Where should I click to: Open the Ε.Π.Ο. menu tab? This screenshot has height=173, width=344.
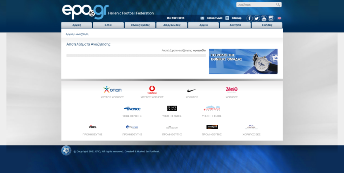(109, 25)
